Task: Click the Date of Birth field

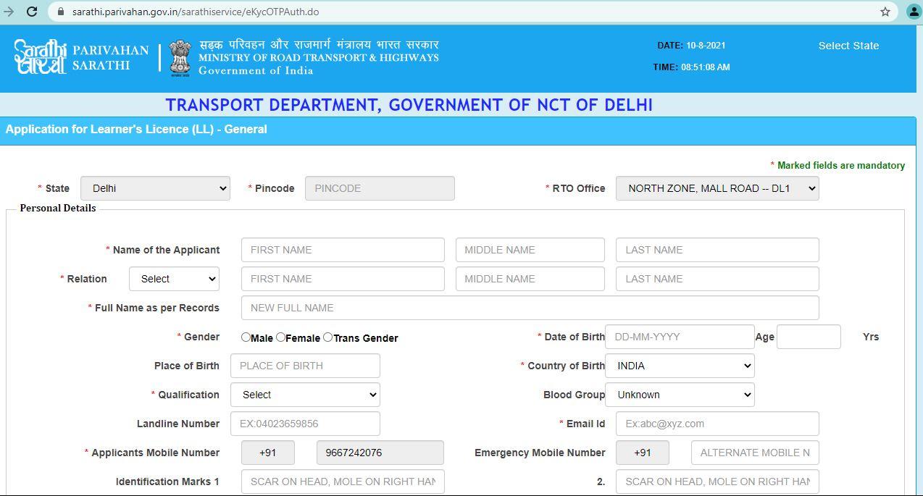Action: [x=680, y=337]
